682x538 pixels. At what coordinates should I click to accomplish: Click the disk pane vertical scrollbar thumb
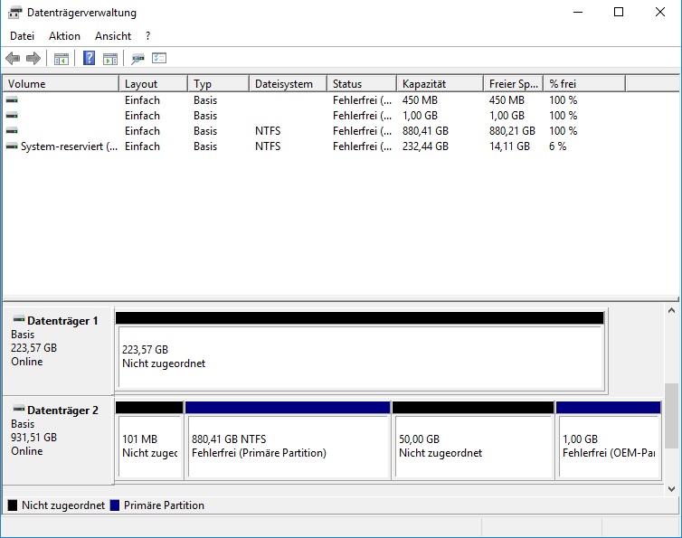pyautogui.click(x=671, y=415)
